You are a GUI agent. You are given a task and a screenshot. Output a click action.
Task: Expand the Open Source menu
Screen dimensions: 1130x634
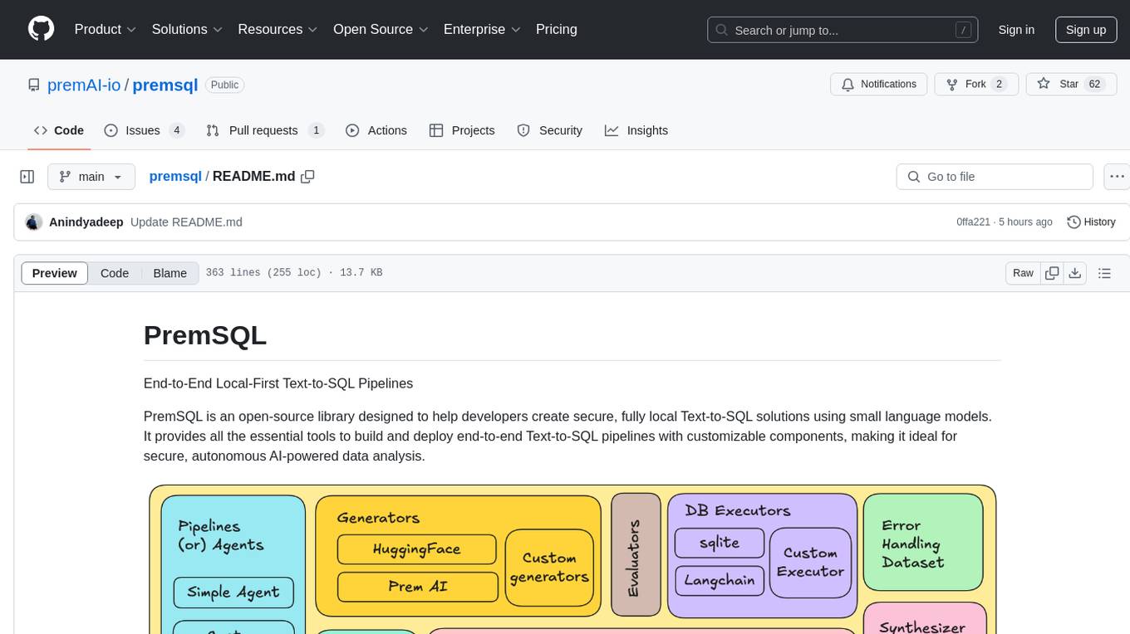(381, 29)
